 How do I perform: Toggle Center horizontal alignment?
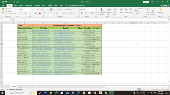[x=48, y=13]
